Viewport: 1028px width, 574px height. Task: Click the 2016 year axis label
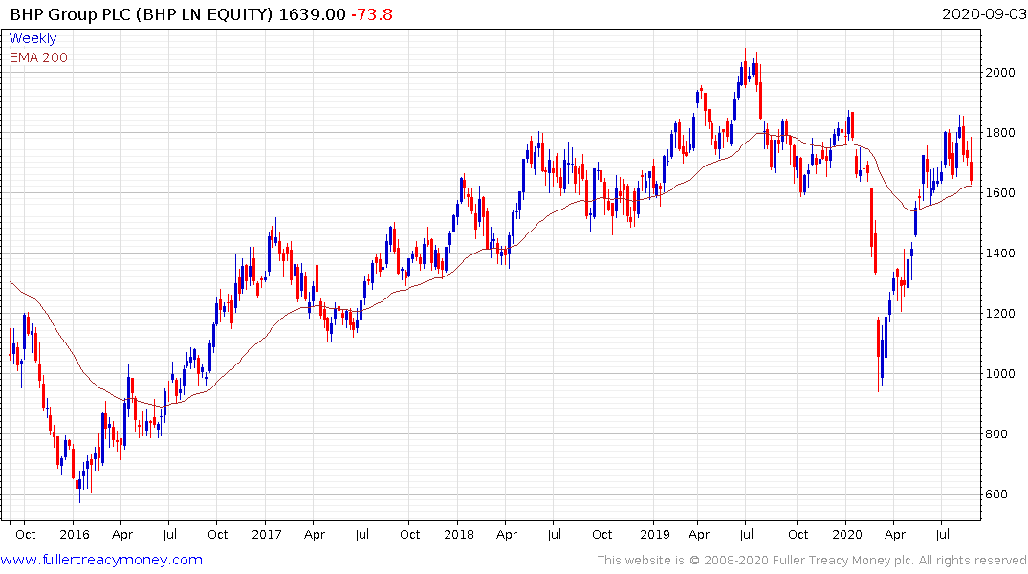[x=74, y=534]
